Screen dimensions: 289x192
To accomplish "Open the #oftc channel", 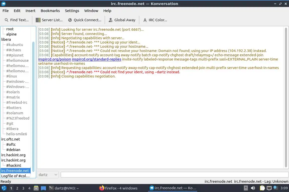I will pyautogui.click(x=11, y=144).
